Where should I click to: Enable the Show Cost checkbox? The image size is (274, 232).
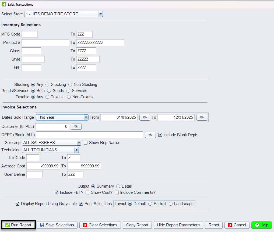87,192
